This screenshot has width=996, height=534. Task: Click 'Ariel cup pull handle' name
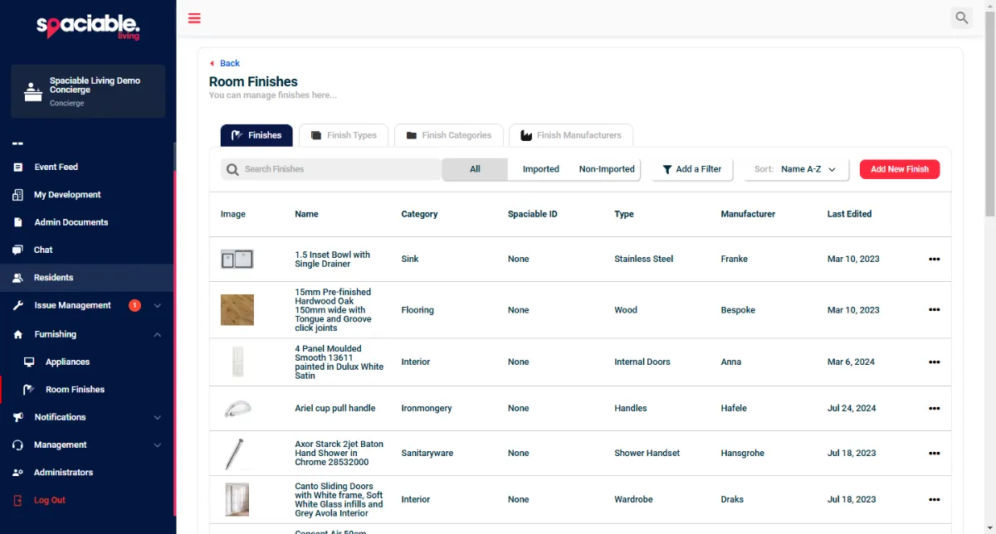click(x=335, y=409)
